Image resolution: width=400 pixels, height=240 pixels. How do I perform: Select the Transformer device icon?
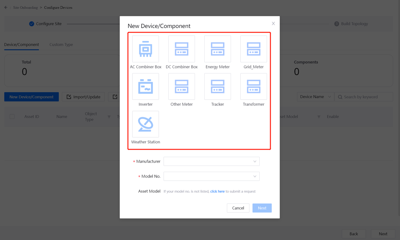click(x=254, y=87)
